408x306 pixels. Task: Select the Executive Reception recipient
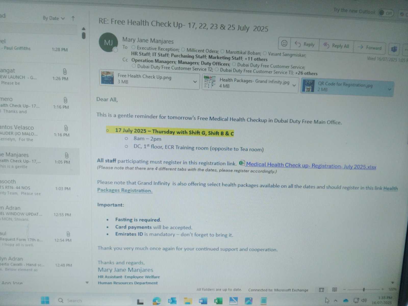click(158, 48)
